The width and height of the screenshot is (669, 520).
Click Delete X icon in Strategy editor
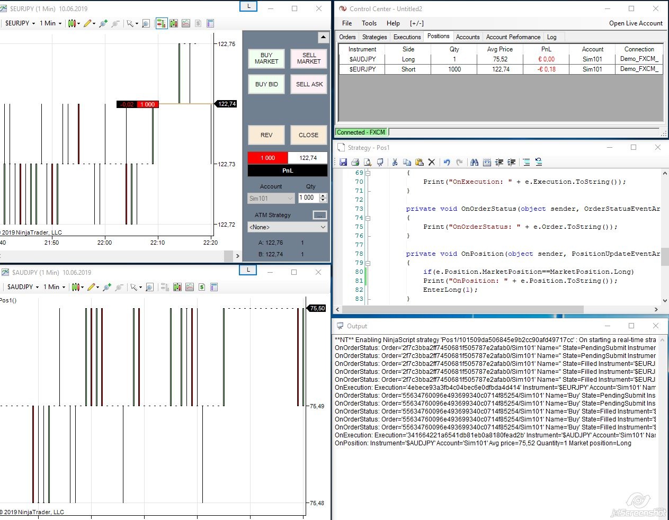click(x=431, y=162)
